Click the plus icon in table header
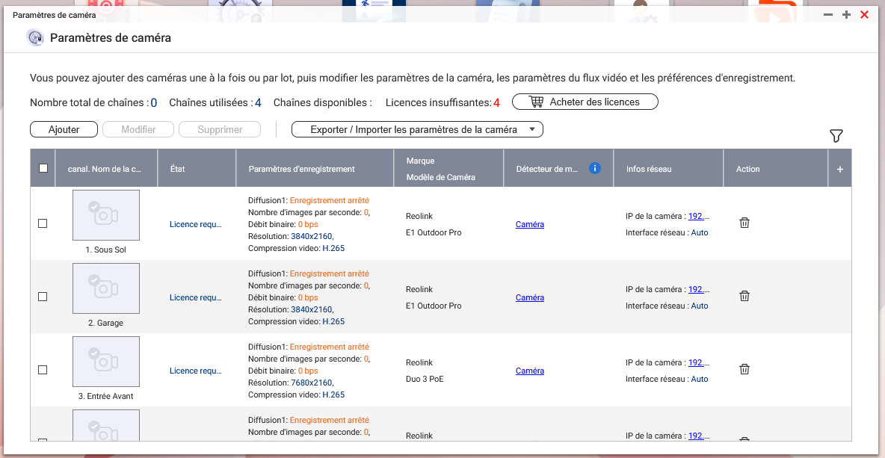This screenshot has width=885, height=458. (x=839, y=170)
